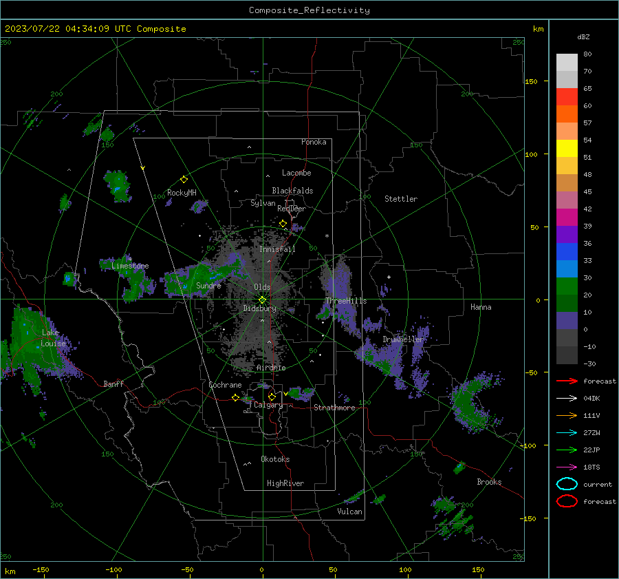Screen dimensions: 619x579
Task: Click the Innisfail label
Action: [x=277, y=249]
